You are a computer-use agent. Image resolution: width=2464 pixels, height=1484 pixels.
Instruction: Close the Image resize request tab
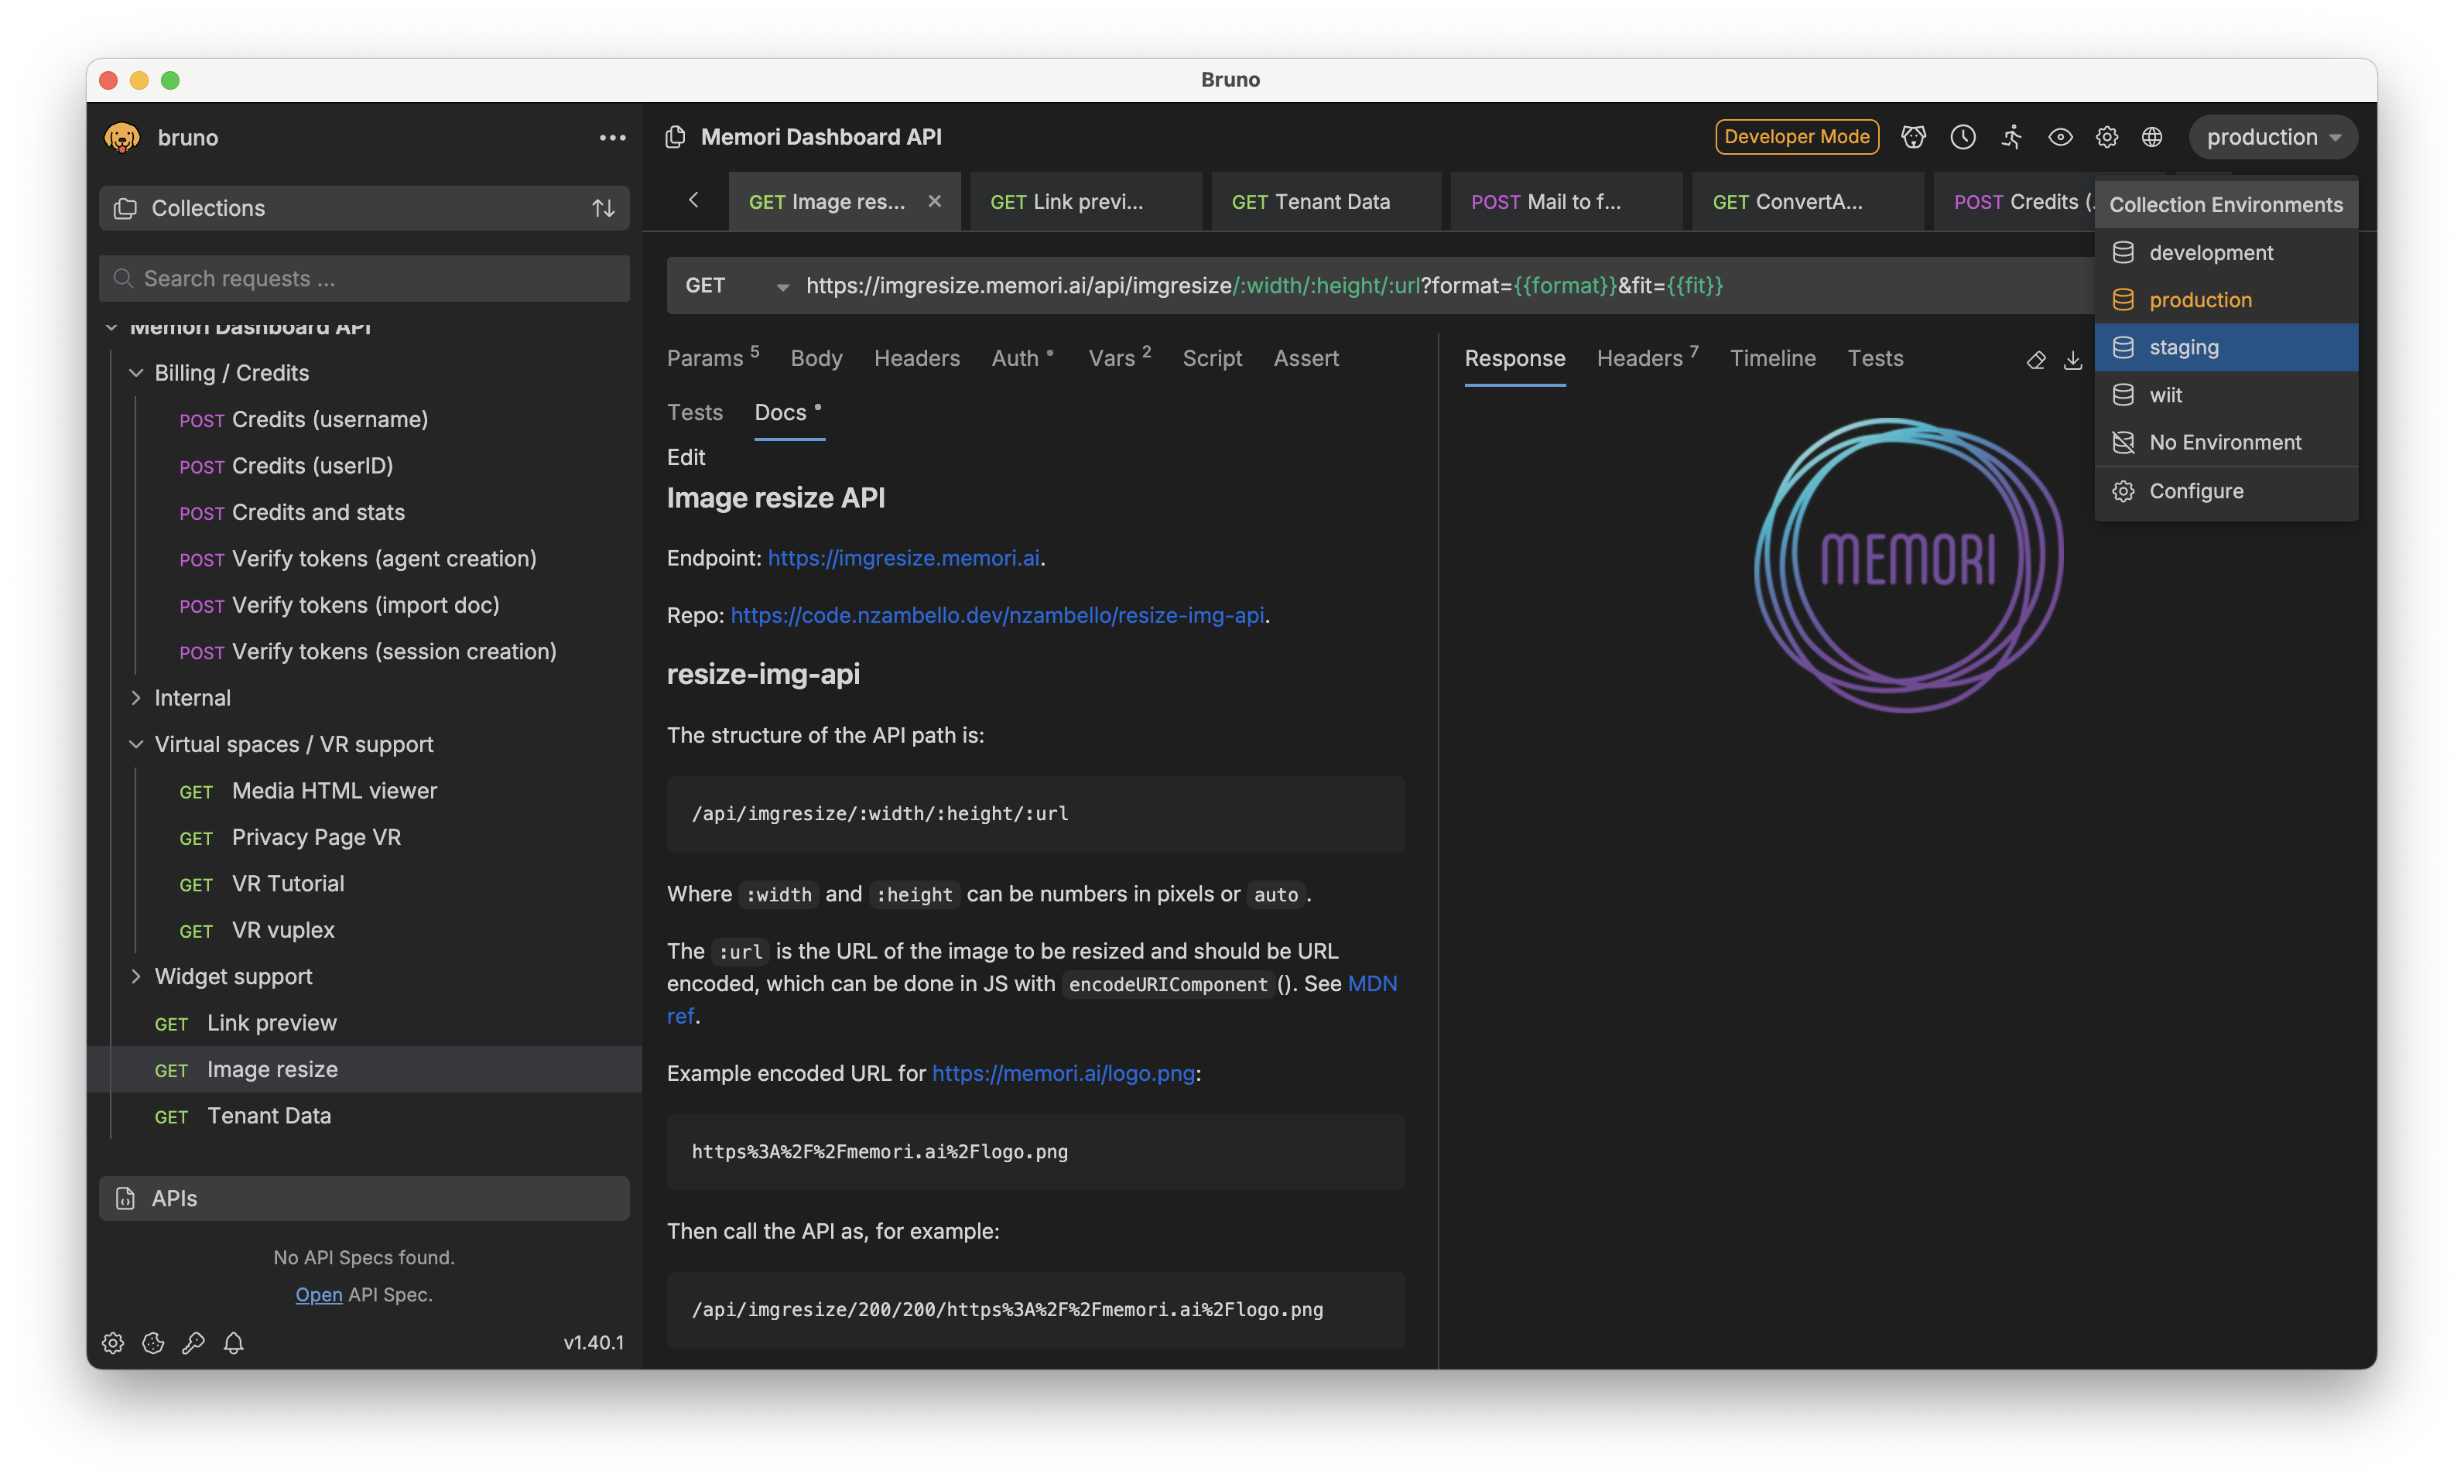pyautogui.click(x=934, y=201)
